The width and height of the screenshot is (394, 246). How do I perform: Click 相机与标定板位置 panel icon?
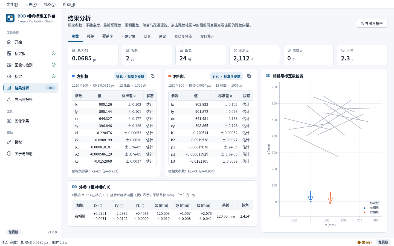tap(268, 76)
